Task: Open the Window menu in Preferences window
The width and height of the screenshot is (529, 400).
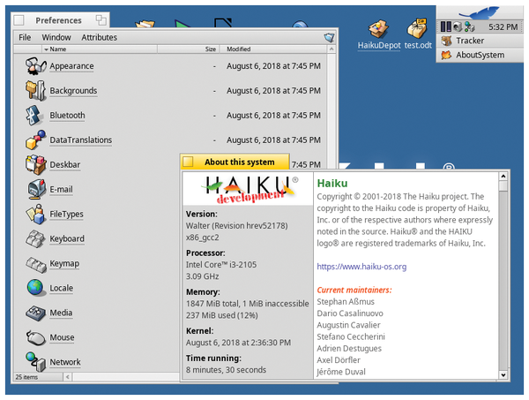Action: click(56, 37)
